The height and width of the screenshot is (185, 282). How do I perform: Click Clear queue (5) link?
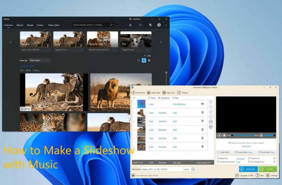pyautogui.click(x=203, y=163)
